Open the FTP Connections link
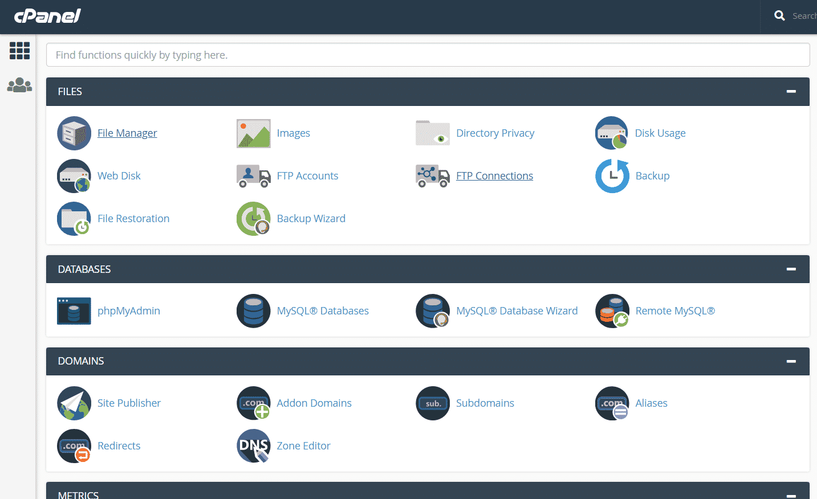 coord(495,176)
